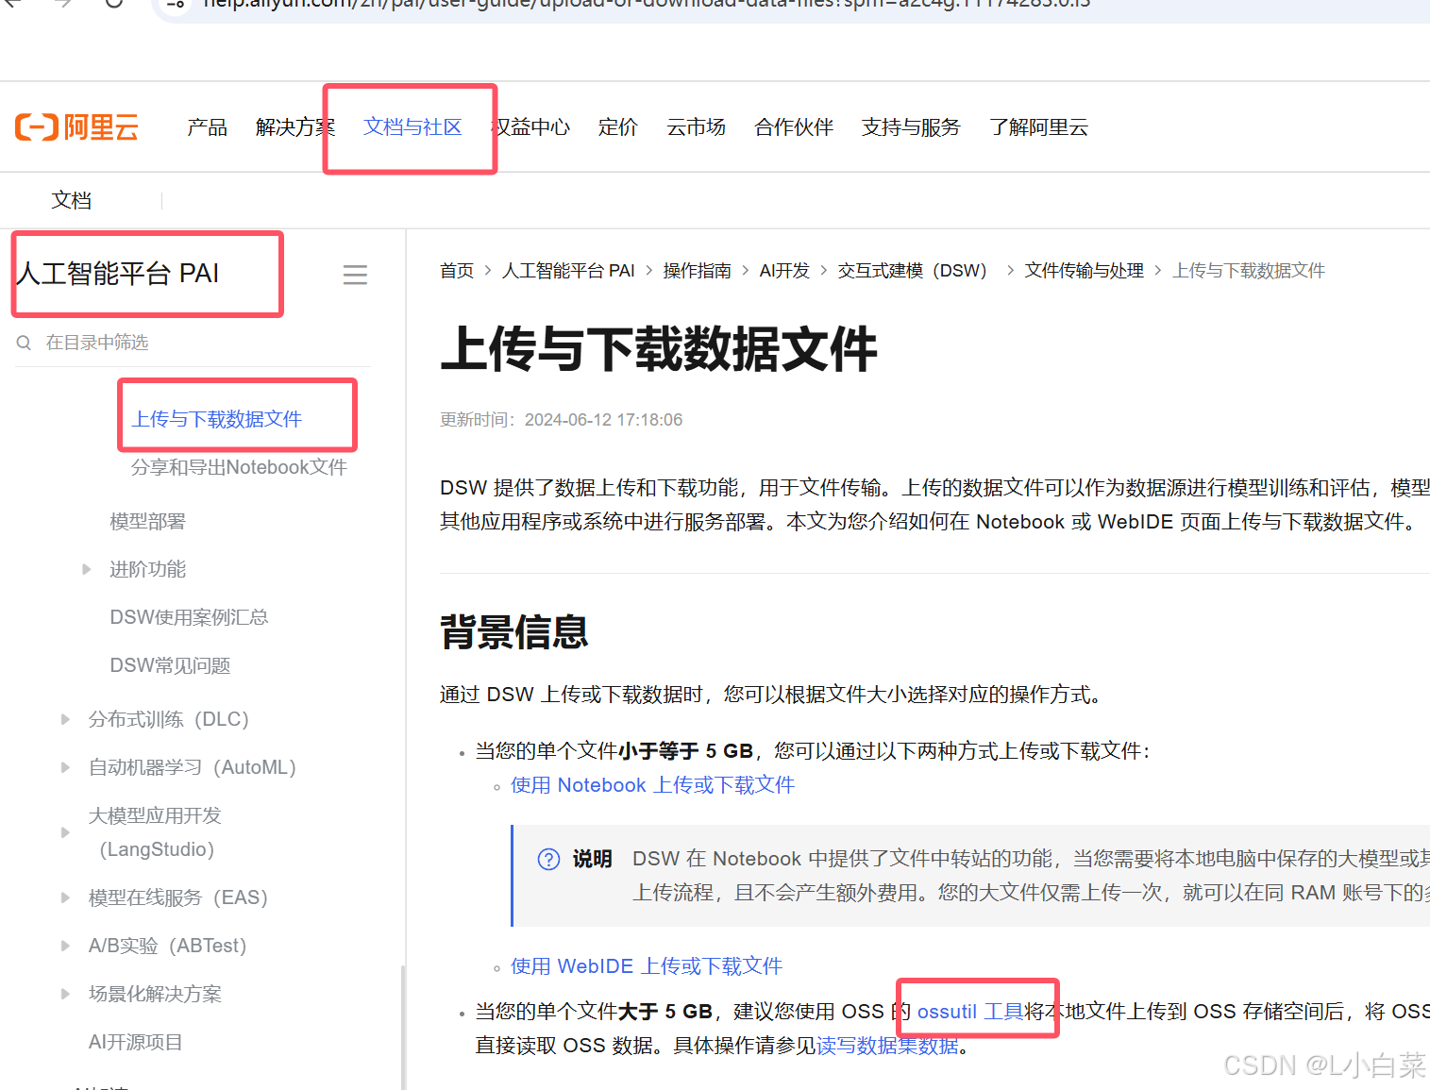Click the Aliyun logo
The image size is (1430, 1090).
click(x=76, y=126)
